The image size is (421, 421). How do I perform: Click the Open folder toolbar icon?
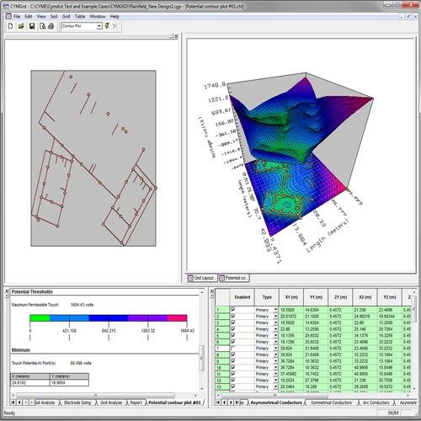click(x=21, y=26)
